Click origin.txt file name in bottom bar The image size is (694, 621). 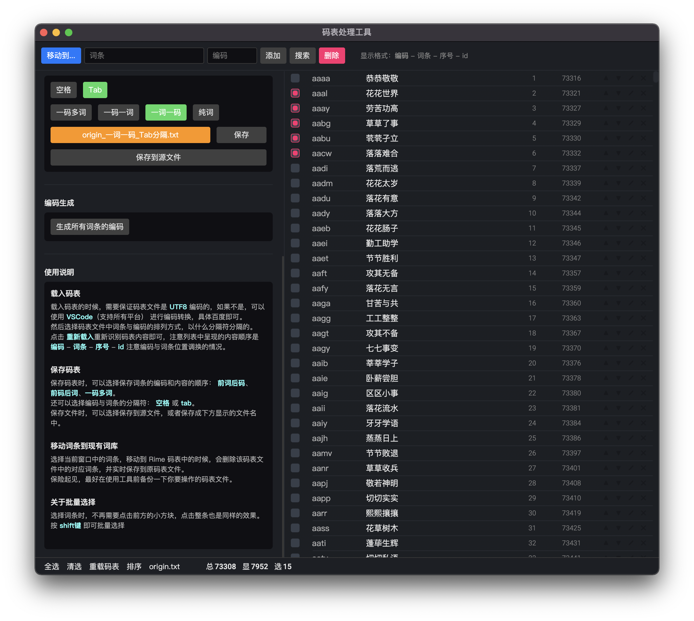[x=164, y=566]
